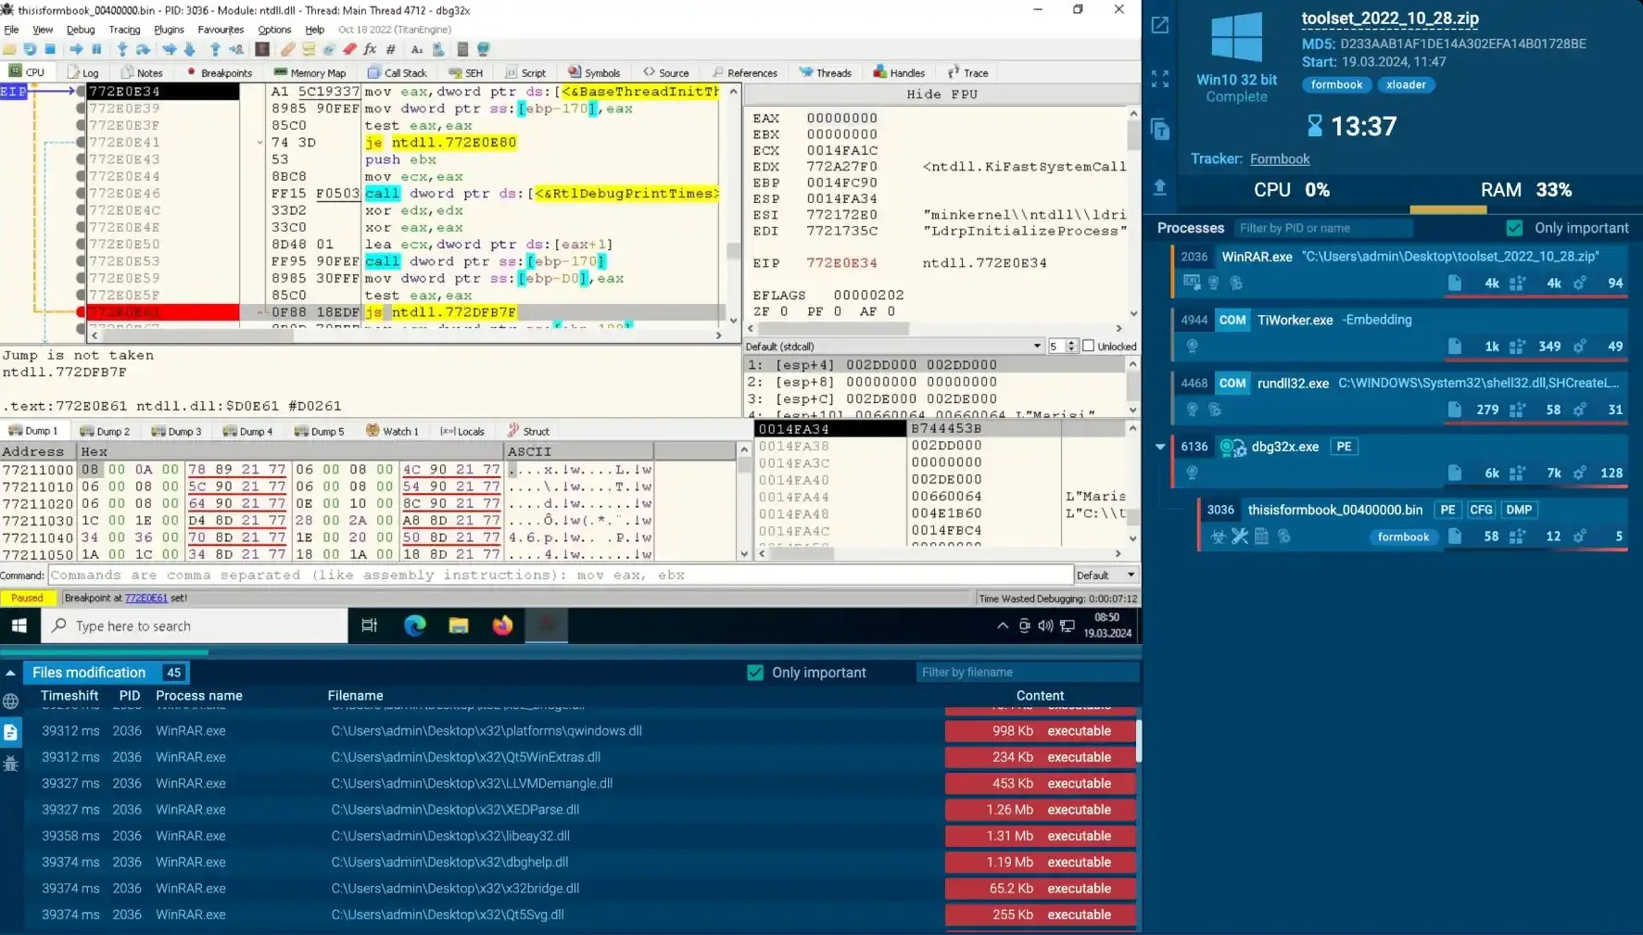
Task: Click the xloader tag button
Action: [x=1405, y=84]
